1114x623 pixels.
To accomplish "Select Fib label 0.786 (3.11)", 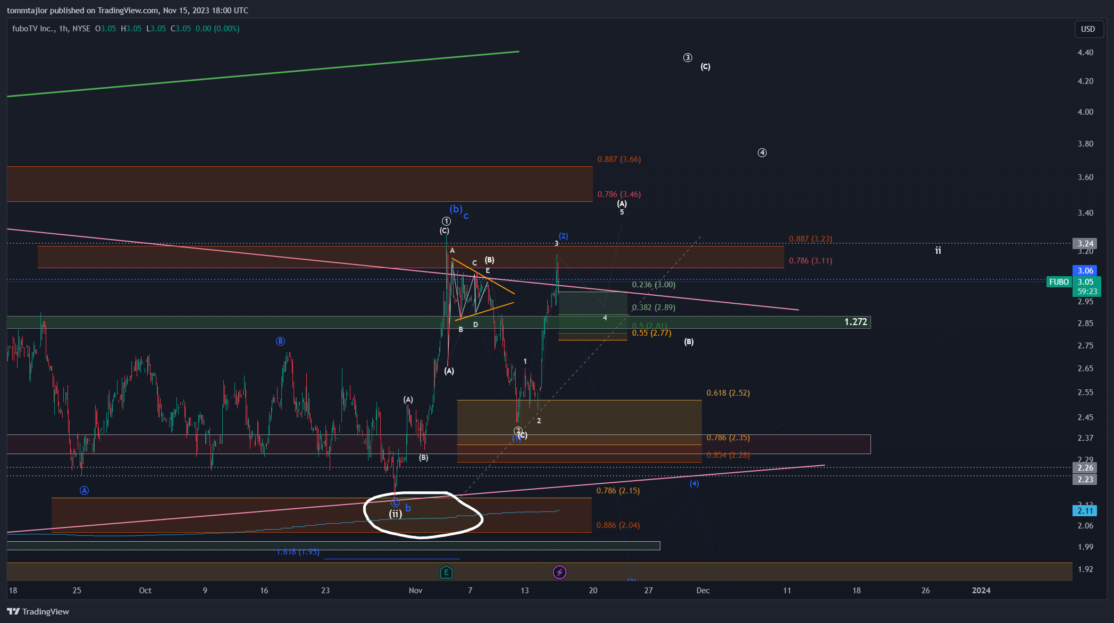I will pos(810,261).
